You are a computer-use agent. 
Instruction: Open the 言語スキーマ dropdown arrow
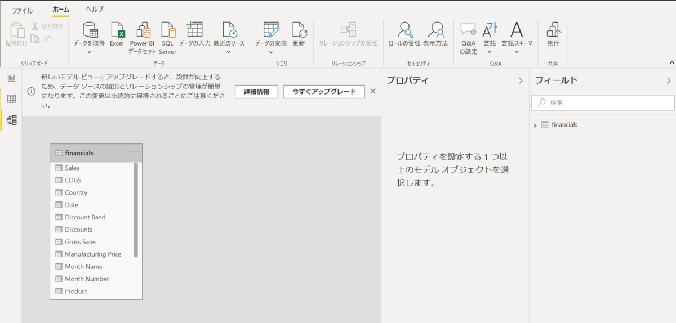pyautogui.click(x=517, y=52)
